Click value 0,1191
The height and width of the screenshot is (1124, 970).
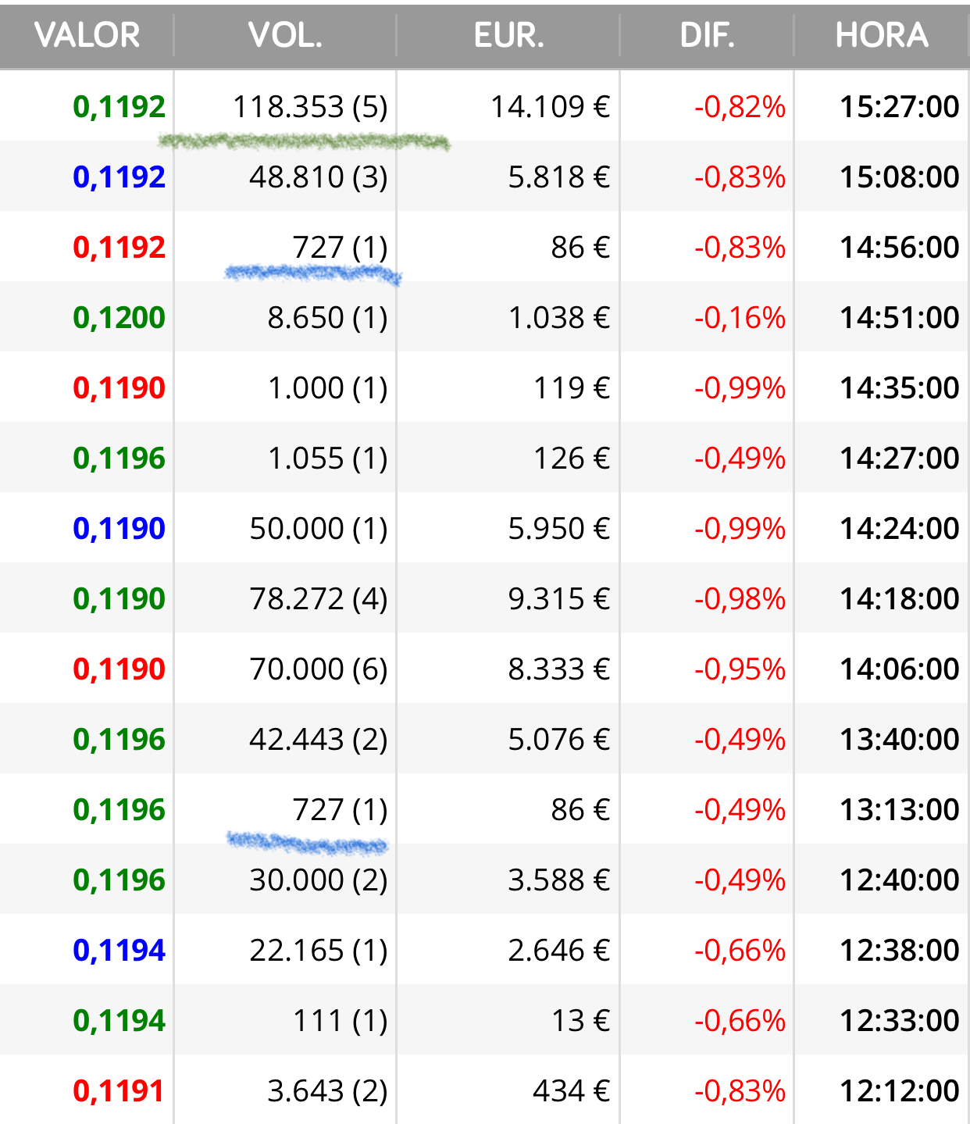click(x=119, y=1091)
